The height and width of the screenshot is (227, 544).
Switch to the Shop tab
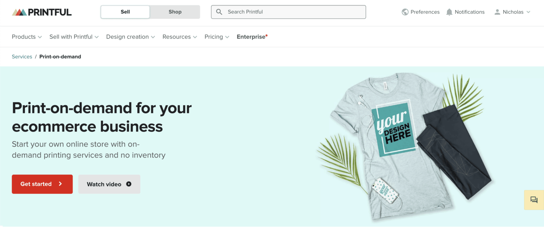point(175,12)
